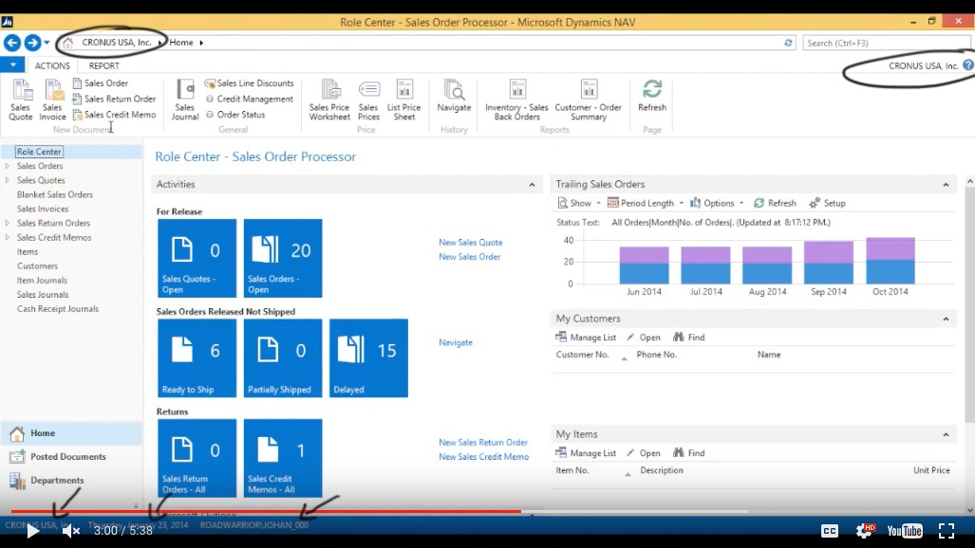Viewport: 975px width, 548px height.
Task: Select Posted Documents menu button
Action: [x=71, y=457]
